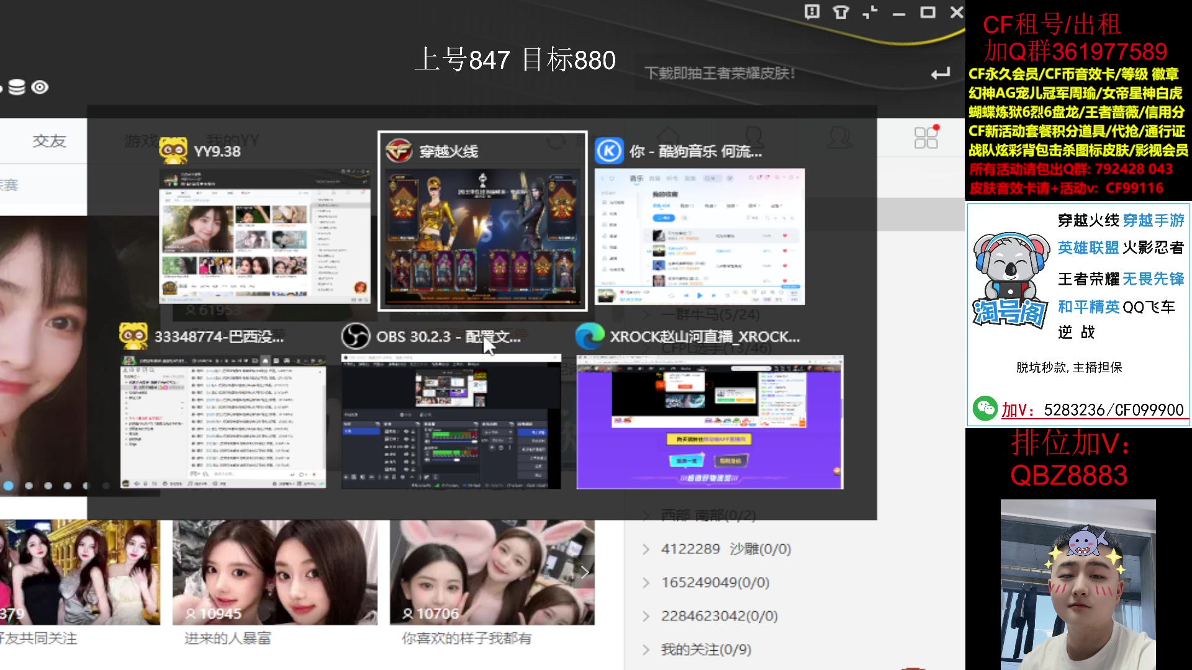The image size is (1192, 670).
Task: Click the streamer webcam preview
Action: (x=1078, y=584)
